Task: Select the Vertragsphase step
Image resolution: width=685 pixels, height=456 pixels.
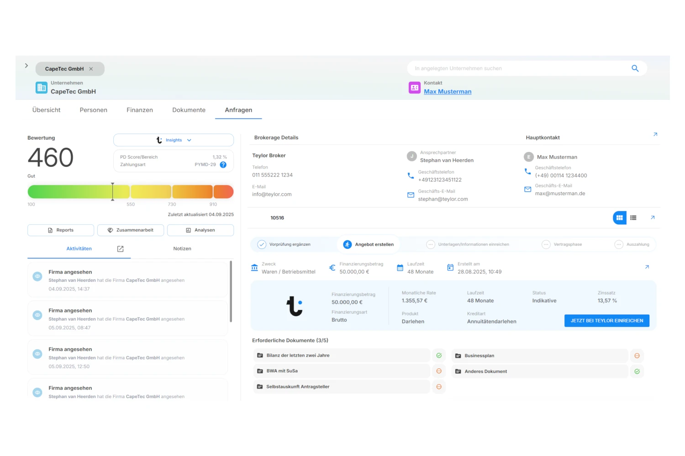Action: point(562,244)
